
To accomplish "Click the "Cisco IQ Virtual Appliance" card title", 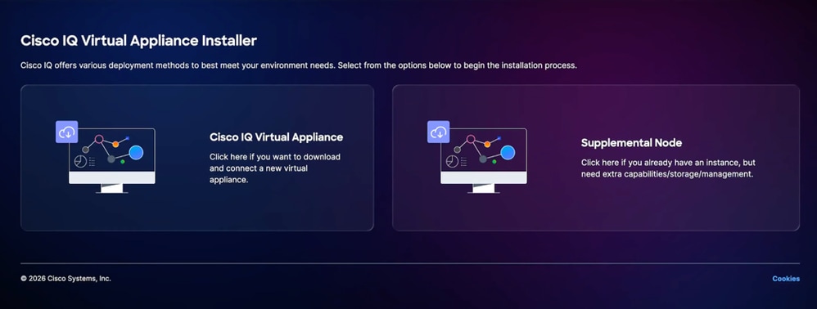I will pos(276,137).
